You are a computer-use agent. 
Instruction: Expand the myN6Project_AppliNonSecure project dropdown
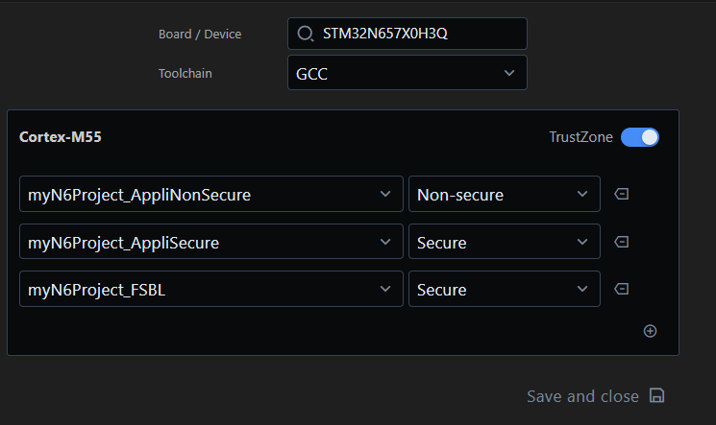[x=210, y=195]
